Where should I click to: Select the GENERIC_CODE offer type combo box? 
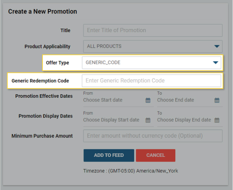pyautogui.click(x=152, y=62)
